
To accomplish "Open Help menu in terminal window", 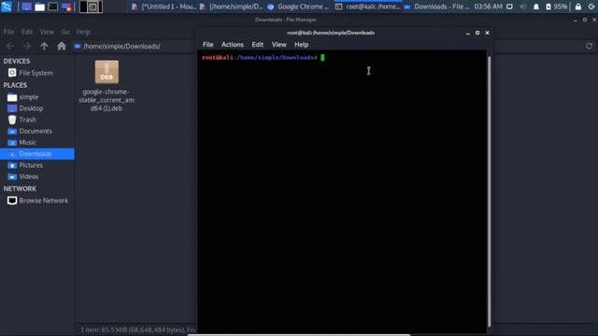I will click(x=301, y=45).
